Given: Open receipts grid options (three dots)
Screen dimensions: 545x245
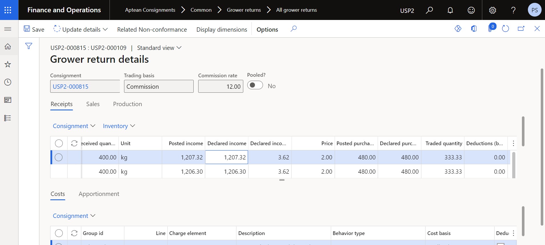Looking at the screenshot, I should [513, 143].
